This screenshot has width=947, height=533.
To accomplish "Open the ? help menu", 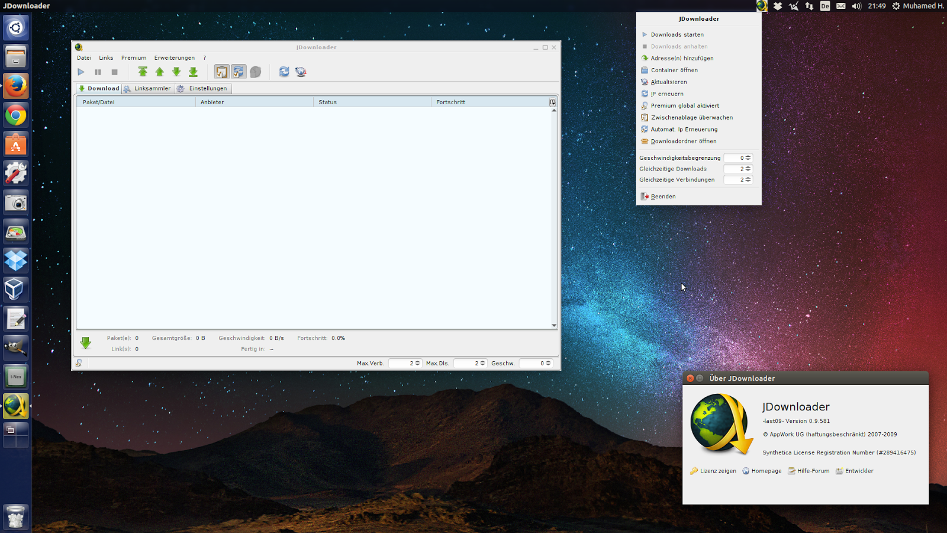I will point(204,58).
